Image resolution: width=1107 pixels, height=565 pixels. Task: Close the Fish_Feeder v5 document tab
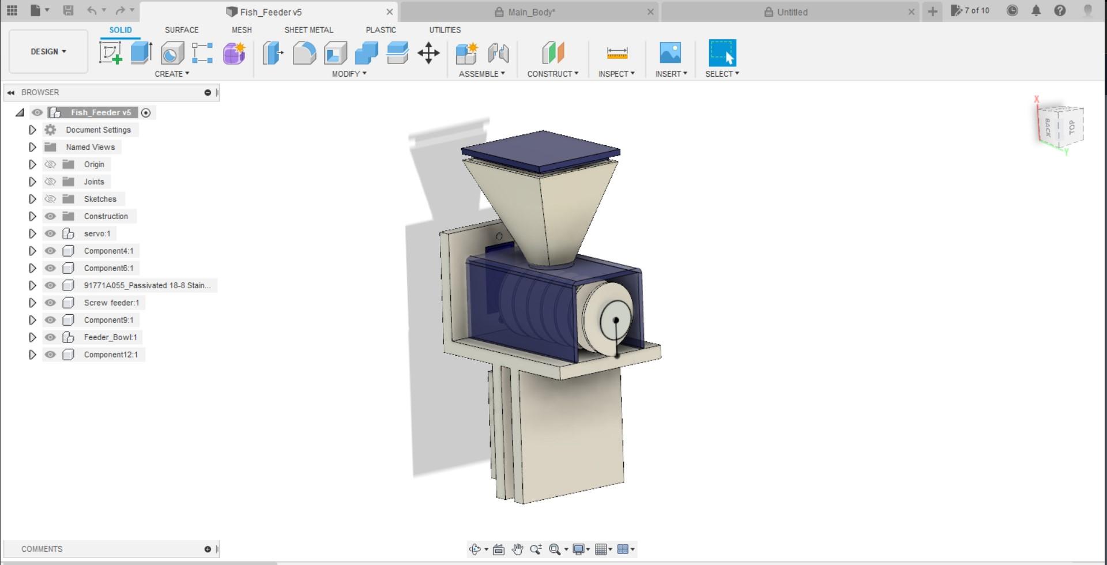(x=390, y=12)
